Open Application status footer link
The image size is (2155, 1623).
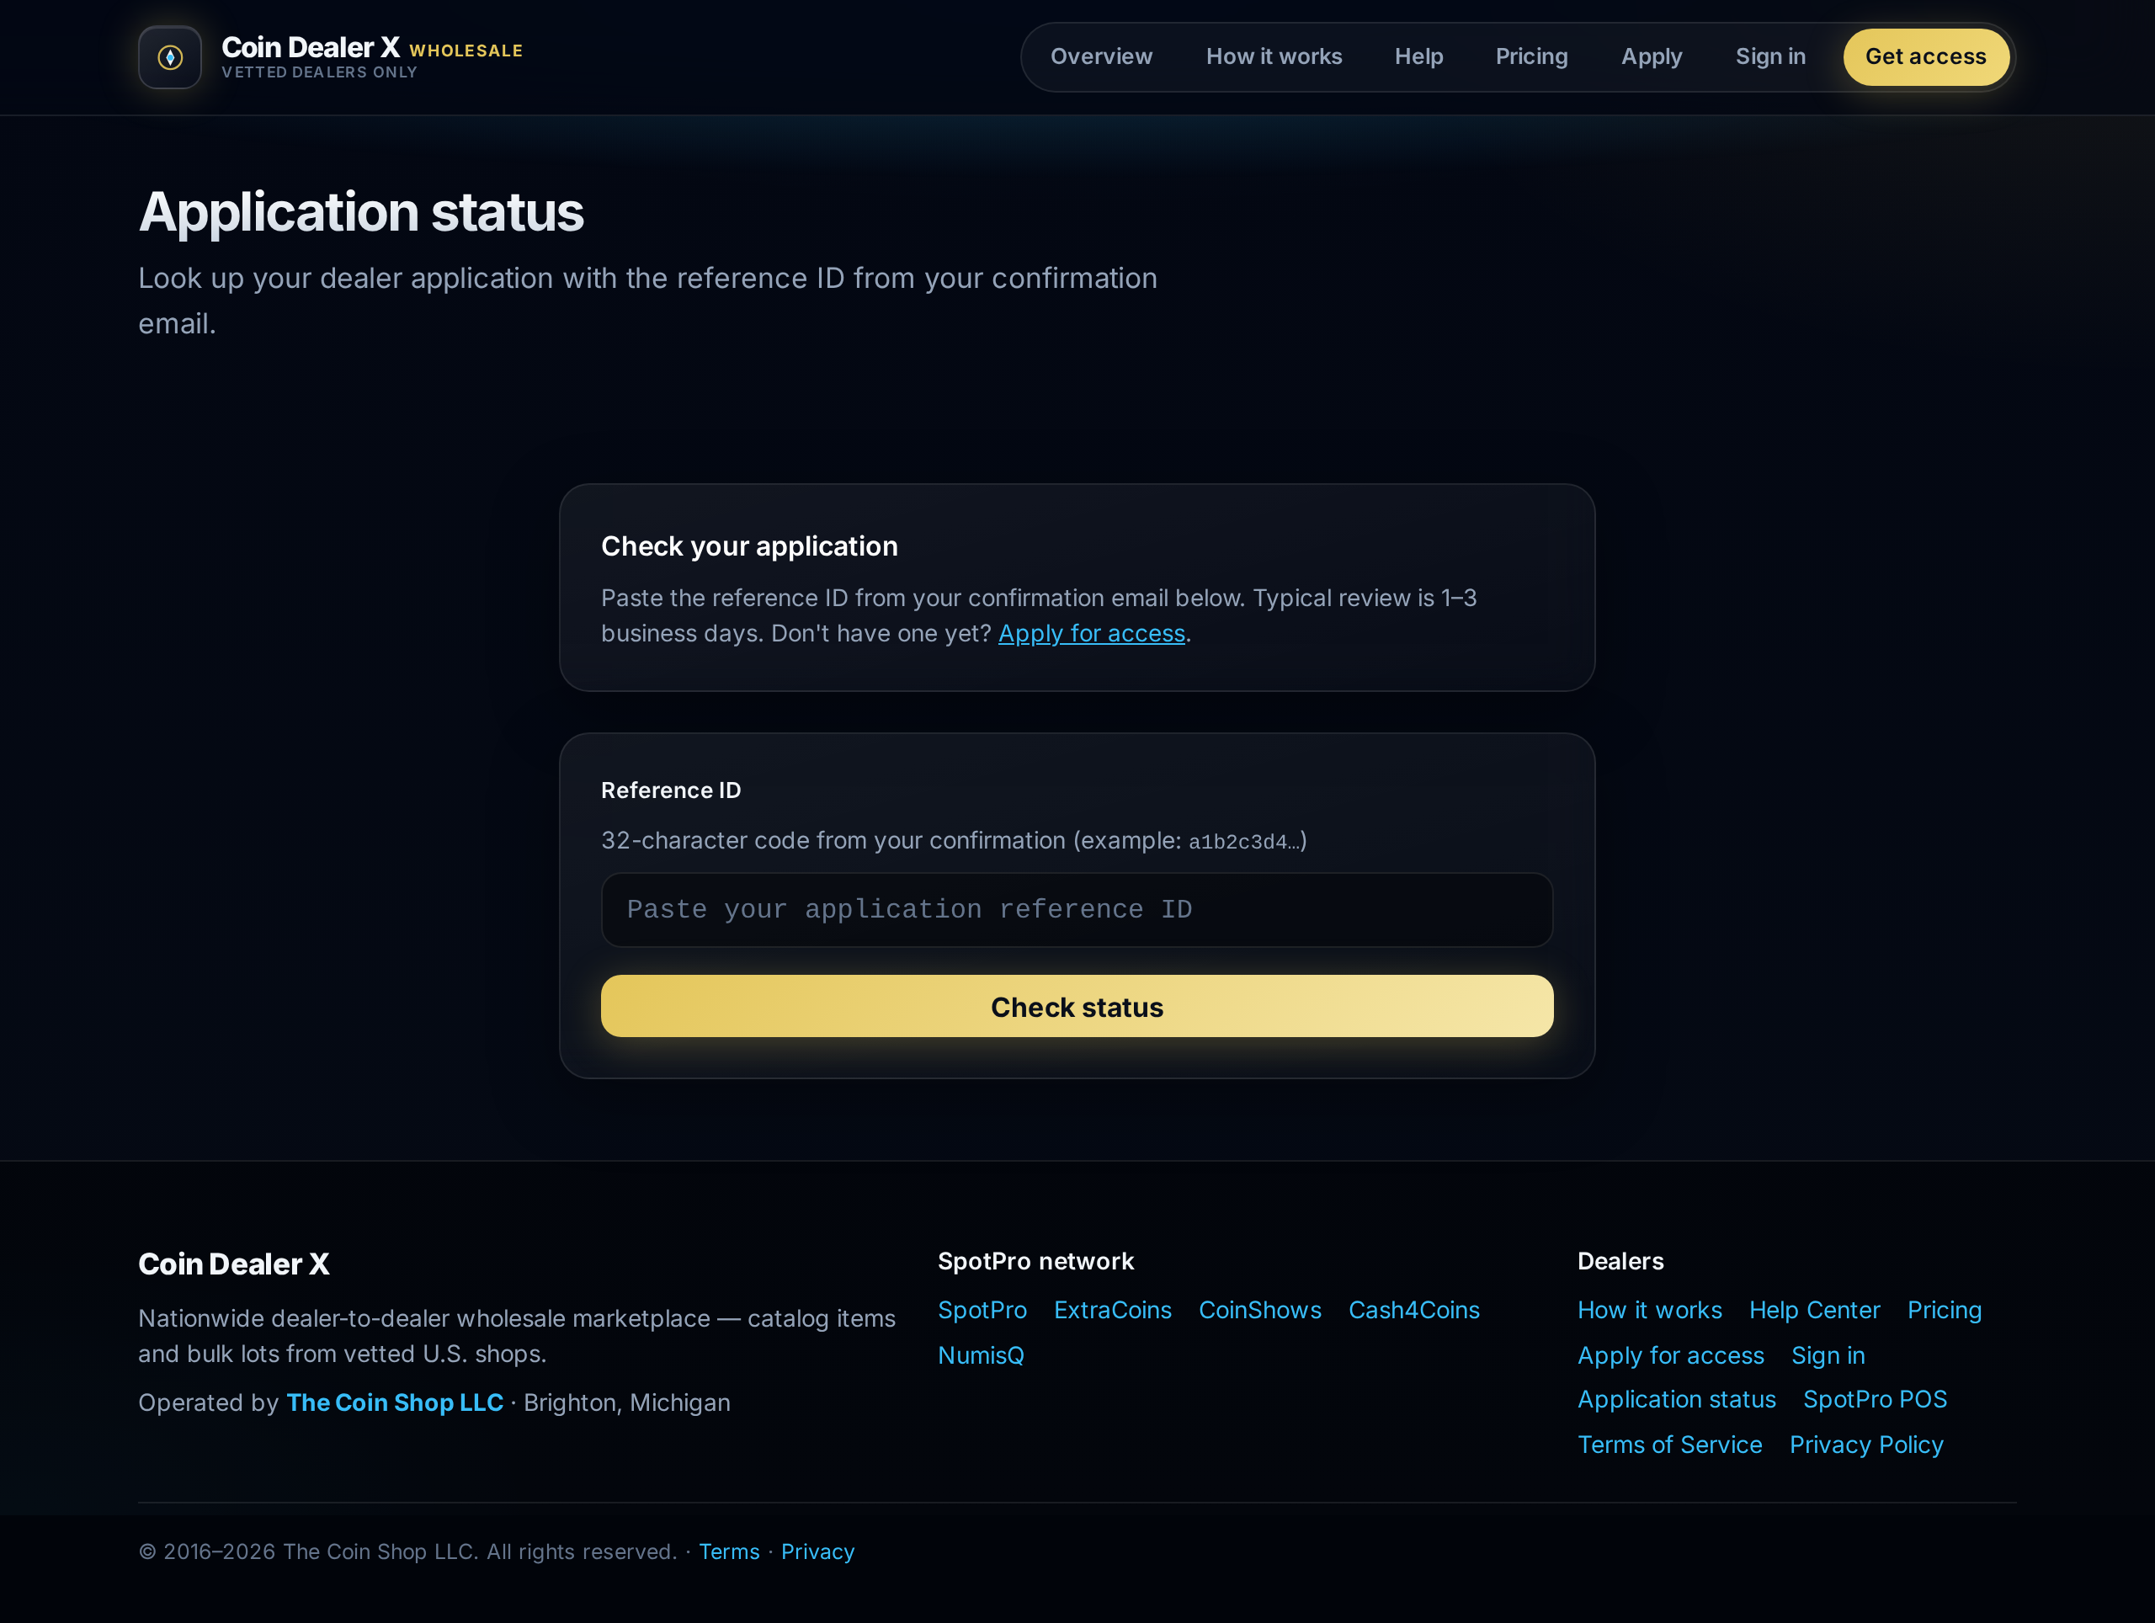pos(1677,1399)
